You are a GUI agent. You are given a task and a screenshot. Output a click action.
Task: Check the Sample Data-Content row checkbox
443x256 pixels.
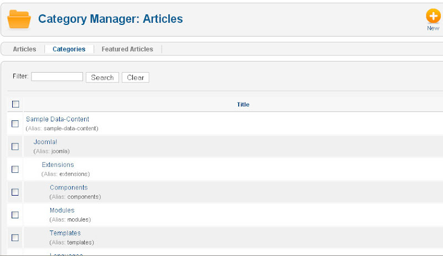click(15, 124)
